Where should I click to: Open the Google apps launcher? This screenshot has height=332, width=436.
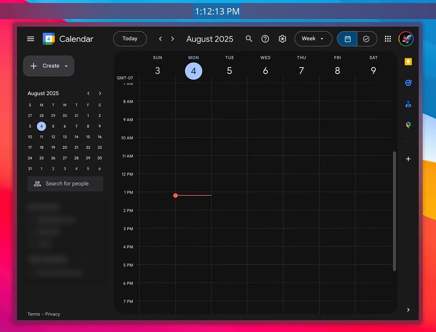coord(387,38)
